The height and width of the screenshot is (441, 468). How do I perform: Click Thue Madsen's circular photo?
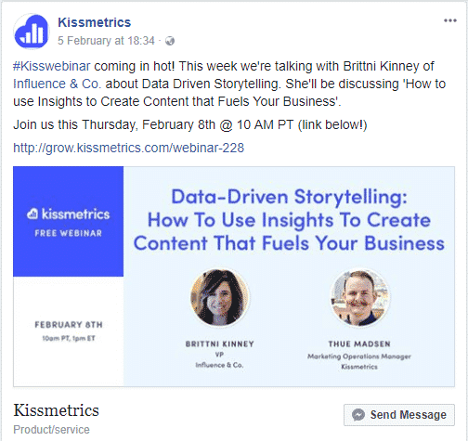(x=359, y=297)
